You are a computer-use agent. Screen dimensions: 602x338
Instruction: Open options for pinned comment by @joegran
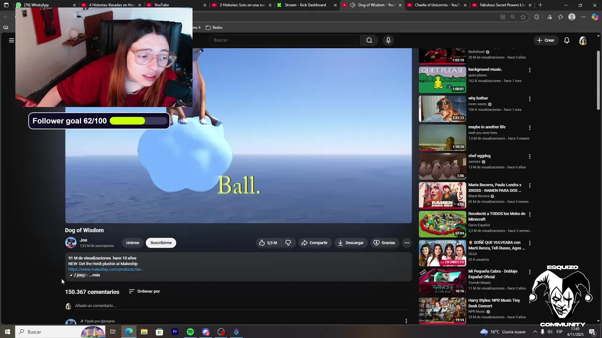406,321
